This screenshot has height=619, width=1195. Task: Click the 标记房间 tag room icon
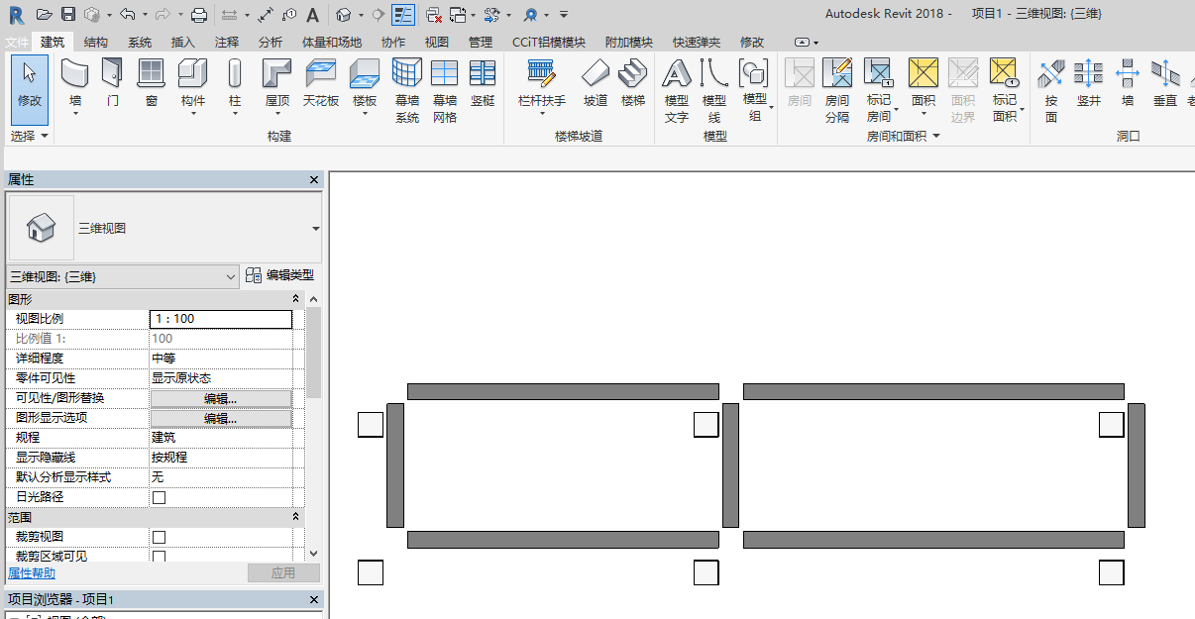coord(879,73)
